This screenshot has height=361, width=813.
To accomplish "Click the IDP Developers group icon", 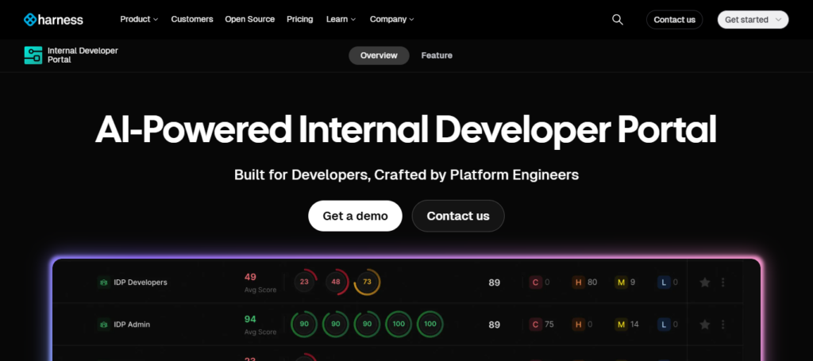I will click(x=103, y=282).
